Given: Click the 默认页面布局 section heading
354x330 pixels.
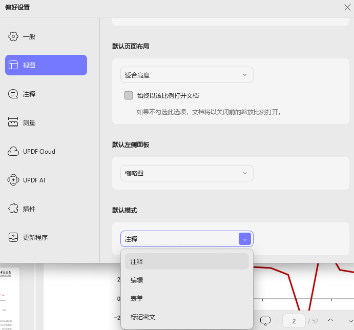Looking at the screenshot, I should pos(131,46).
